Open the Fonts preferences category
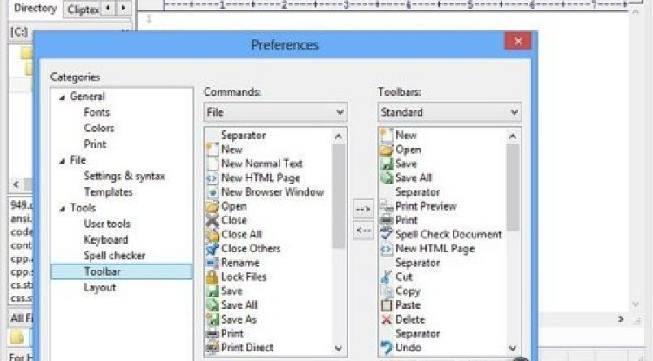This screenshot has width=653, height=361. [97, 112]
